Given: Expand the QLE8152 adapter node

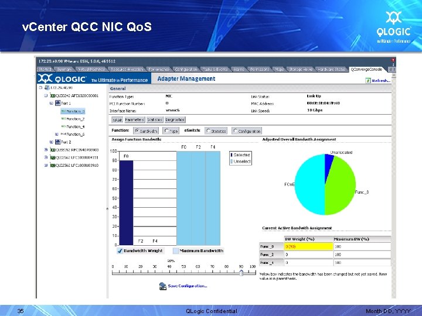Looking at the screenshot, I should tap(46, 150).
